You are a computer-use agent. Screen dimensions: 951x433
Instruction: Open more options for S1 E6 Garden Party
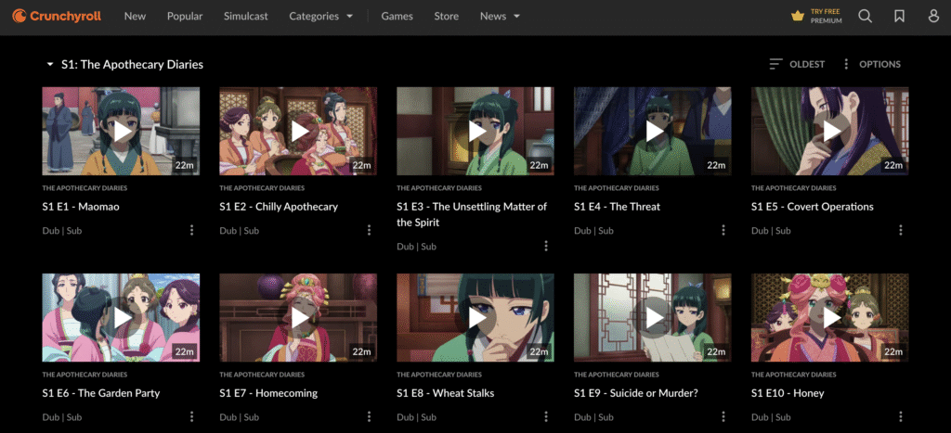[x=191, y=416]
